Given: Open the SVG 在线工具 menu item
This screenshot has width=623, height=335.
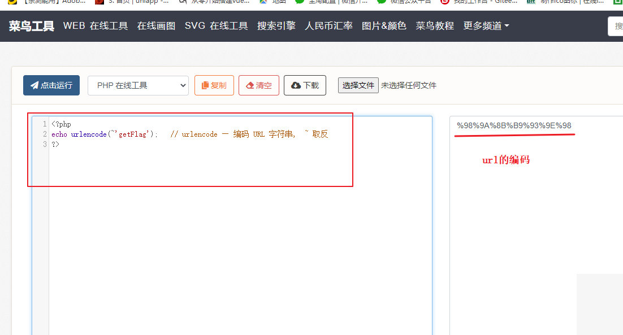Looking at the screenshot, I should click(x=215, y=25).
